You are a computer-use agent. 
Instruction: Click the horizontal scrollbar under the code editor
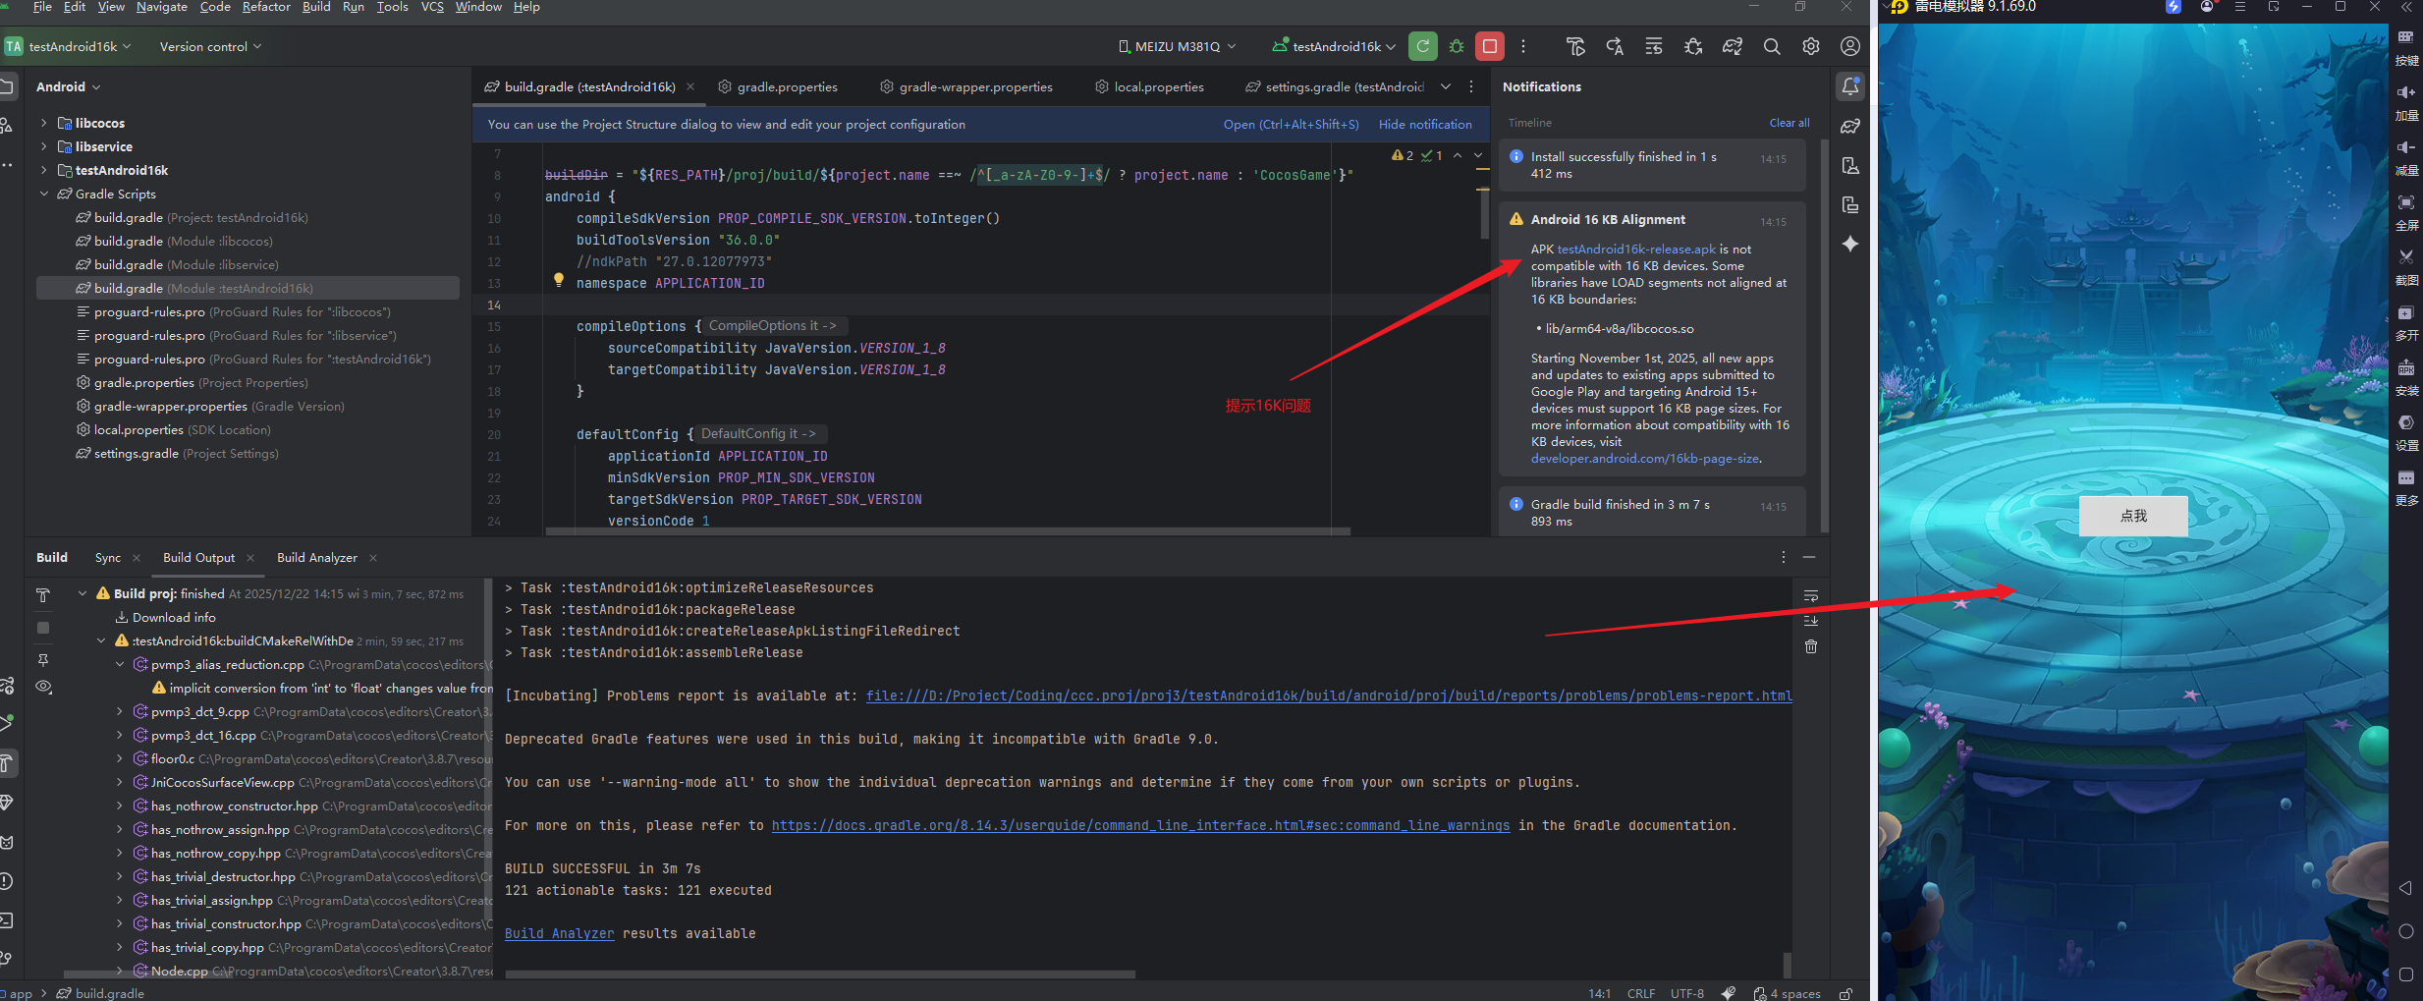coord(947,531)
